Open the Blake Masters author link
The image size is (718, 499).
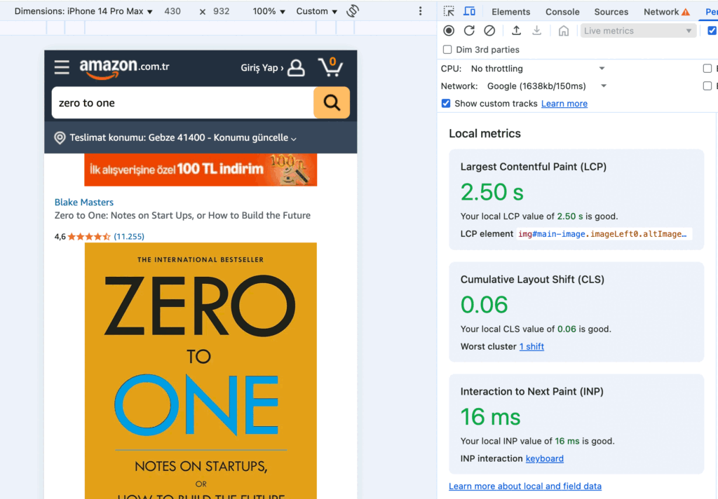pyautogui.click(x=84, y=203)
